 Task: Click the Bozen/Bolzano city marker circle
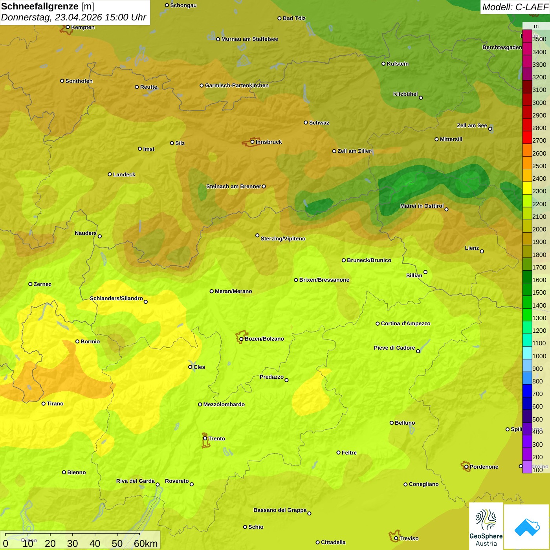(242, 339)
